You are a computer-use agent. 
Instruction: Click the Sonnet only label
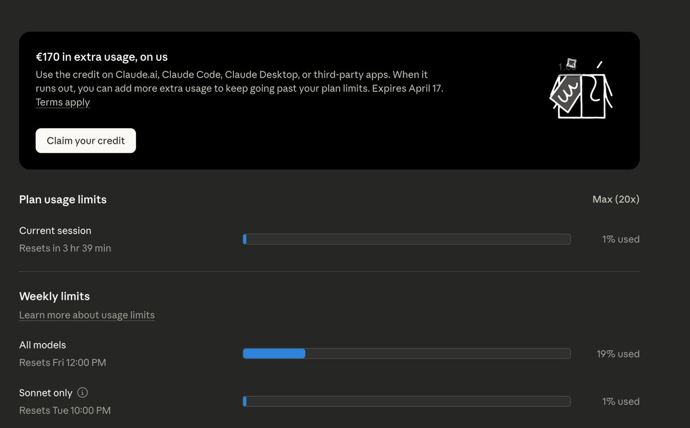pos(46,393)
